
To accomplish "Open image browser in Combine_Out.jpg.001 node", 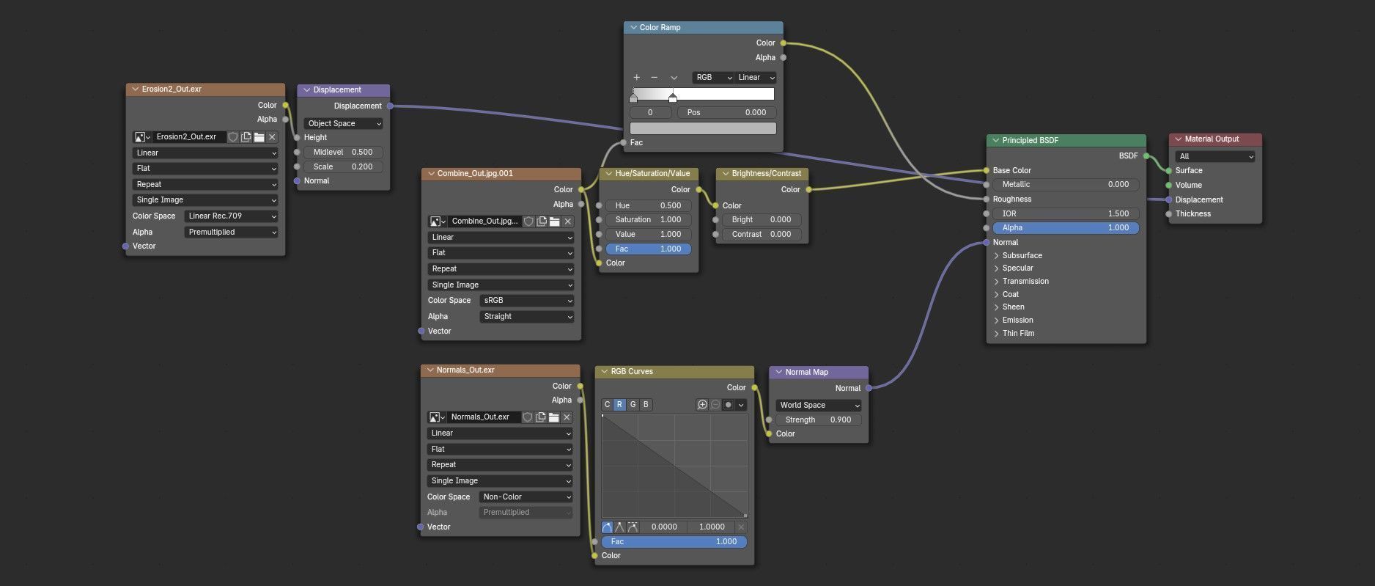I will pyautogui.click(x=437, y=221).
